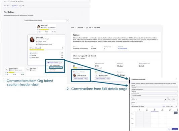Viewport: 179px width, 131px height.
Task: Click the Conversation title input field
Action: tap(154, 96)
